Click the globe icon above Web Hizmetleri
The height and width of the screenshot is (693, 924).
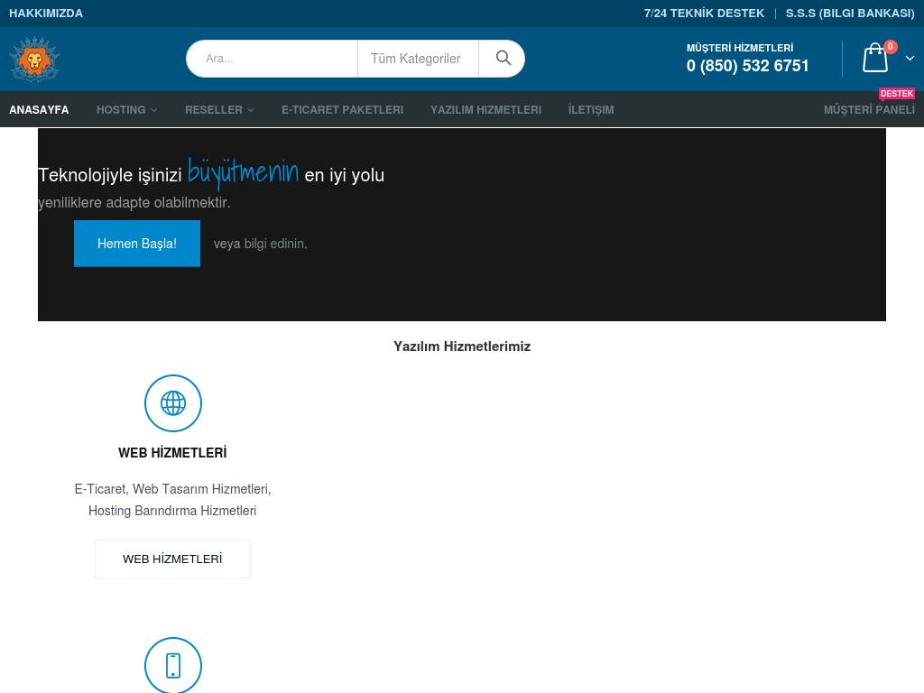click(173, 403)
